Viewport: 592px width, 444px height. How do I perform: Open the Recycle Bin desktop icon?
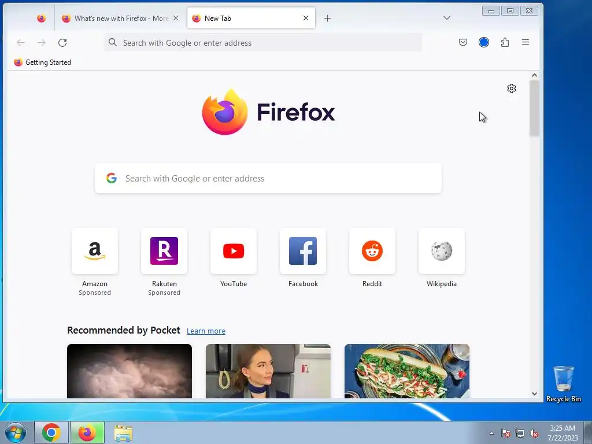point(563,384)
